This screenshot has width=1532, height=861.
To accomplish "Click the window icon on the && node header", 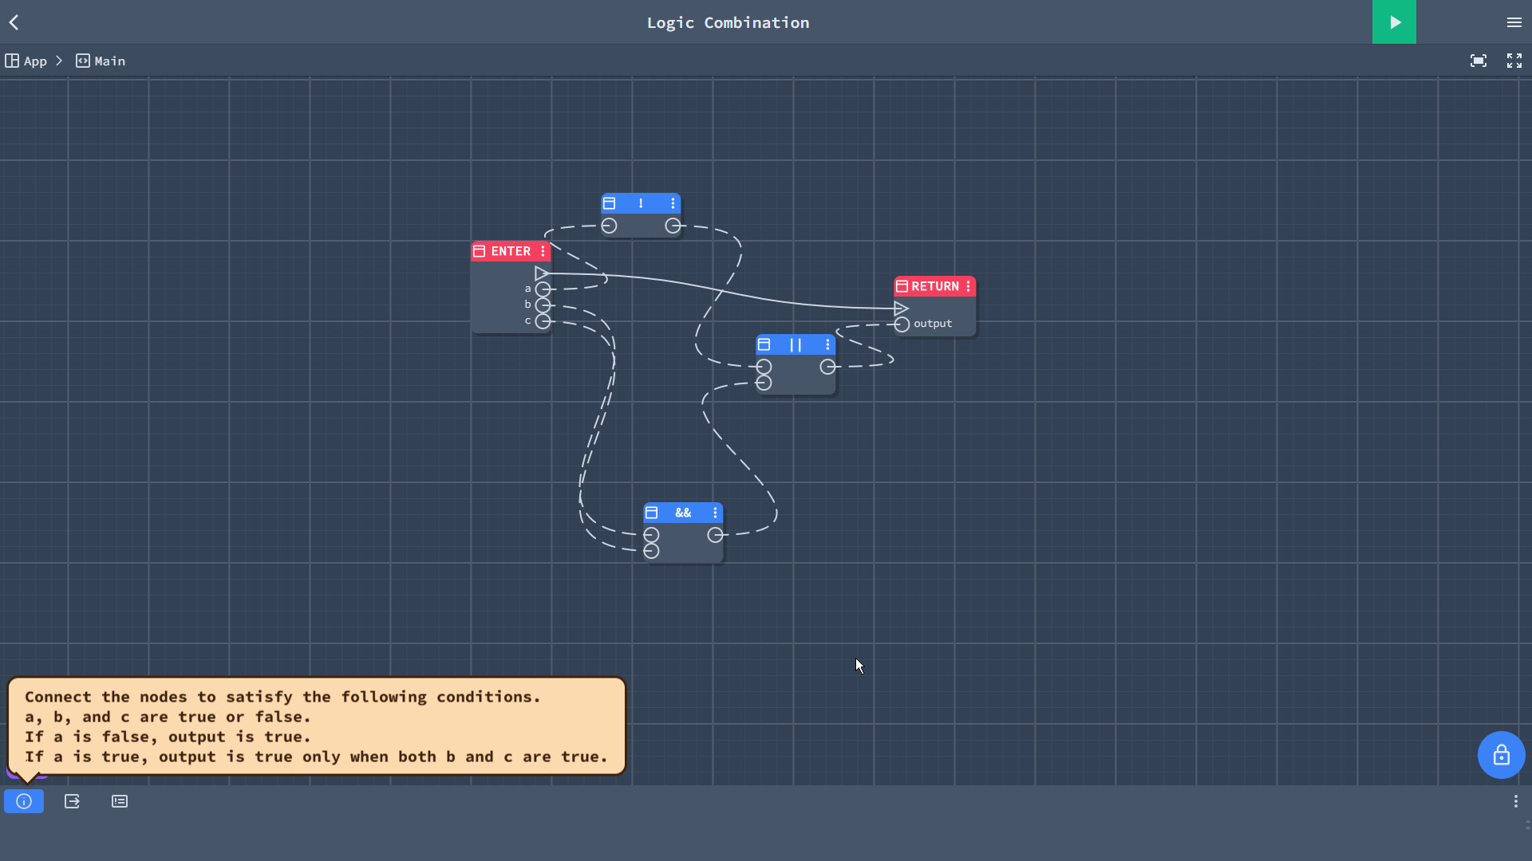I will [x=652, y=513].
